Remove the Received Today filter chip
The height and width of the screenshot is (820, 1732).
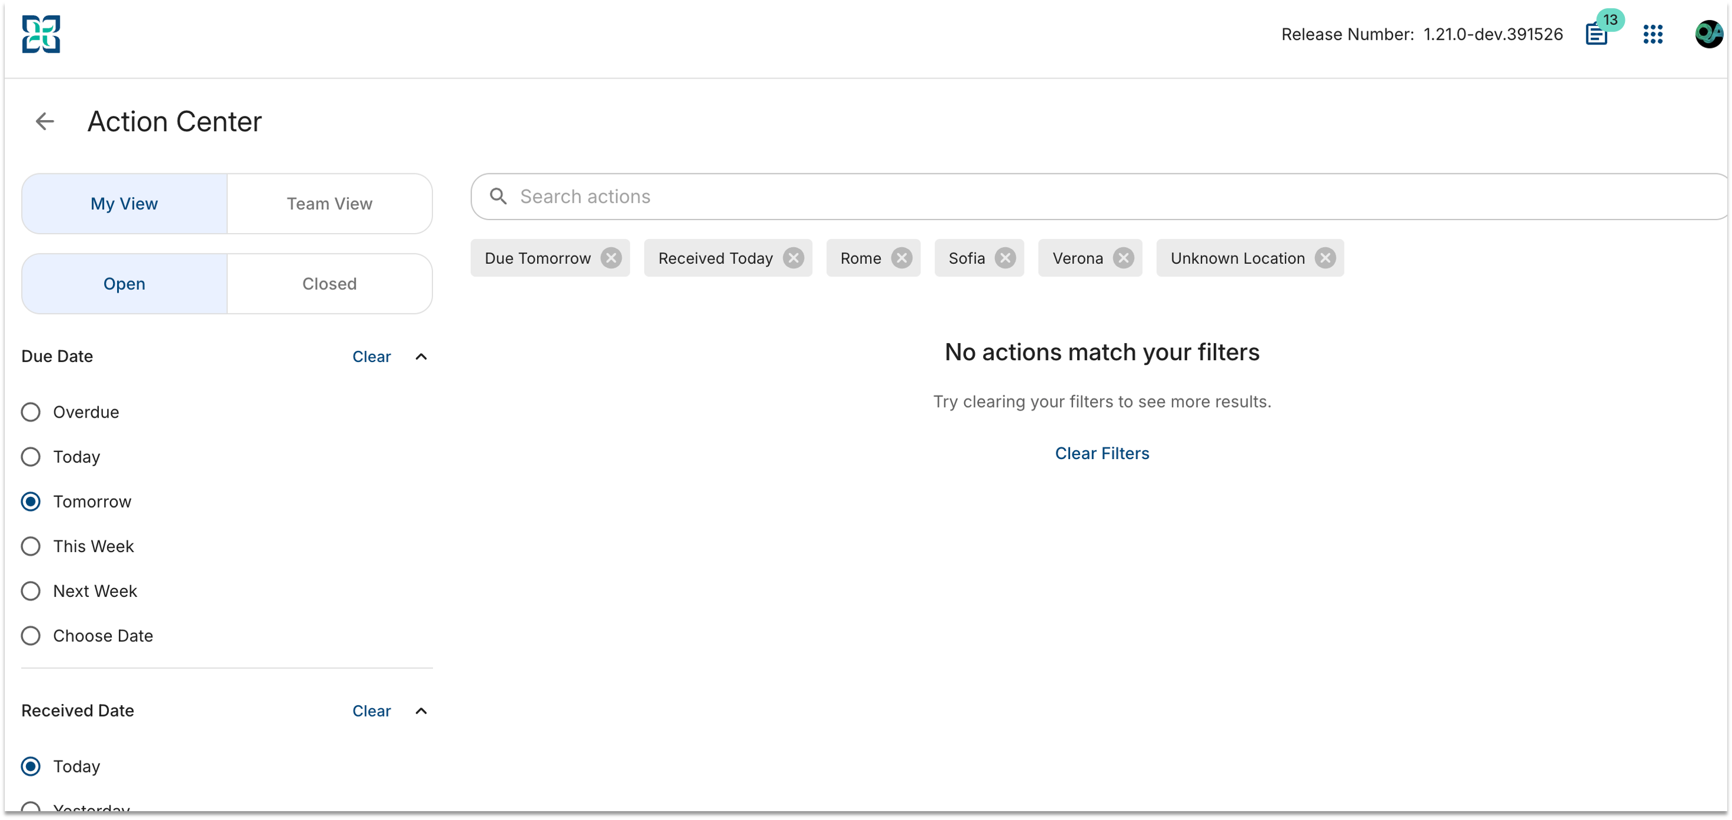(793, 259)
